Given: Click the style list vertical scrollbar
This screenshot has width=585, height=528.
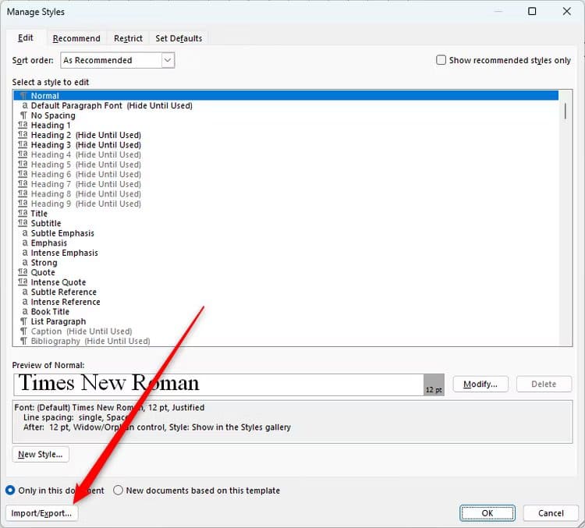Looking at the screenshot, I should tap(565, 110).
